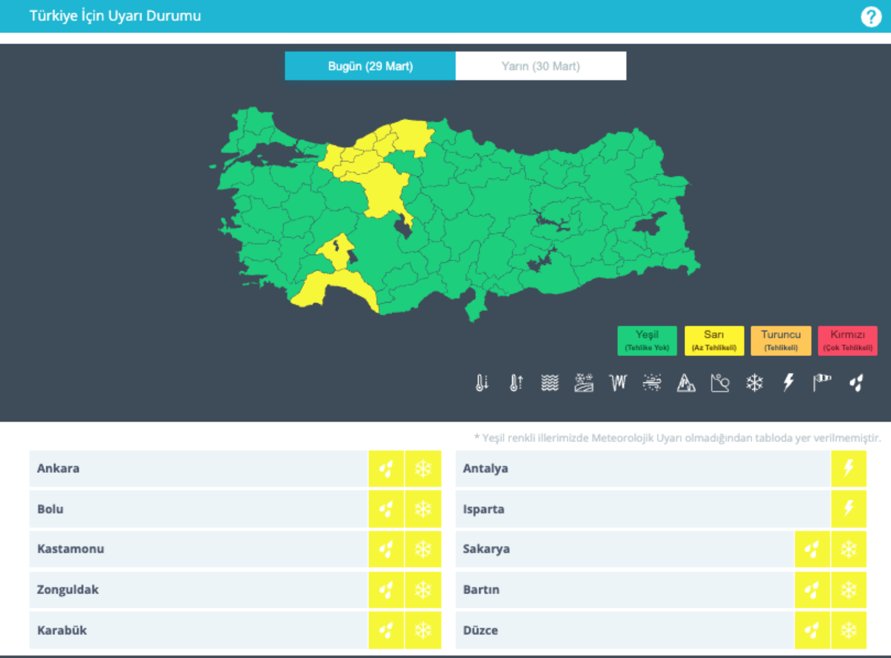Screen dimensions: 891x658
Task: Open the help question mark icon
Action: 871,17
